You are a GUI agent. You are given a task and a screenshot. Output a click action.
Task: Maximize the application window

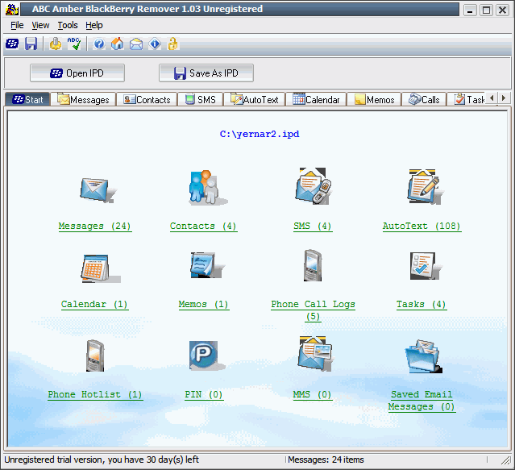tap(486, 10)
